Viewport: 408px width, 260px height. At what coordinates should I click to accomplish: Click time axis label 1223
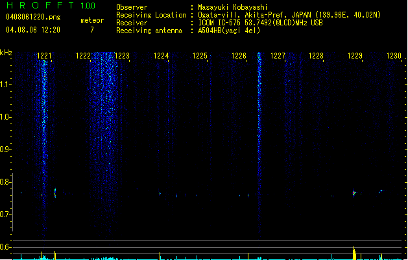[x=122, y=56]
